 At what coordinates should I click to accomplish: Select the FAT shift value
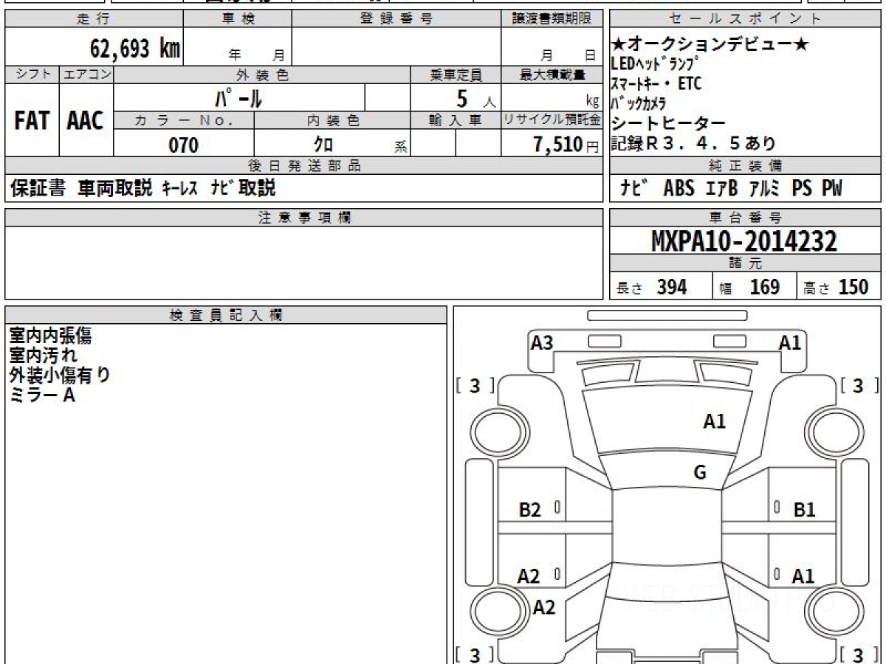pyautogui.click(x=32, y=121)
